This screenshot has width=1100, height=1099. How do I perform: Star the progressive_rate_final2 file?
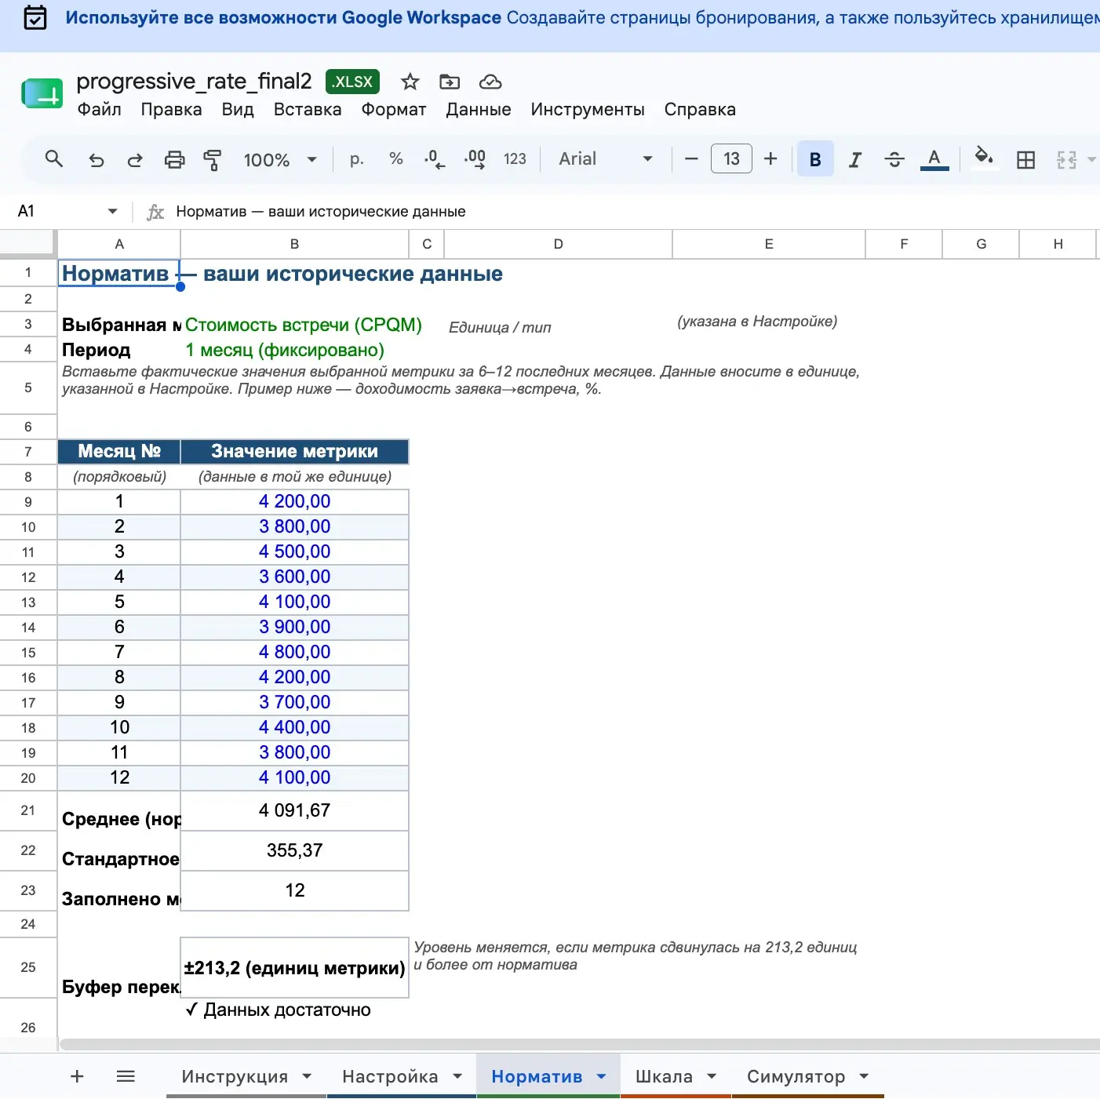[x=410, y=82]
